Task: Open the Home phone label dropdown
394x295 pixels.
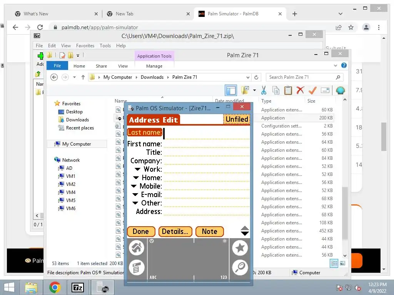Action: (136, 177)
